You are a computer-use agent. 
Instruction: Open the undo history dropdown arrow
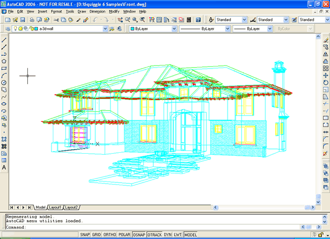101,20
